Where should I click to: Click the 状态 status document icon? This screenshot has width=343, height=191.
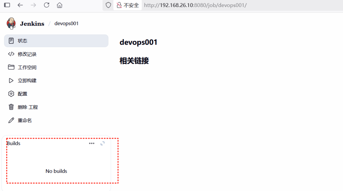[11, 41]
